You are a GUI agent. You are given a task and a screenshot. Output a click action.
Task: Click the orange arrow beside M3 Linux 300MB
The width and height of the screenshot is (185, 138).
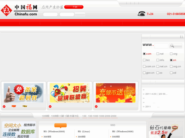pyautogui.click(x=76, y=136)
